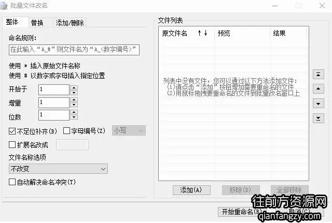Decrease the 位数 value with down spinner
332x223 pixels.
pyautogui.click(x=74, y=117)
